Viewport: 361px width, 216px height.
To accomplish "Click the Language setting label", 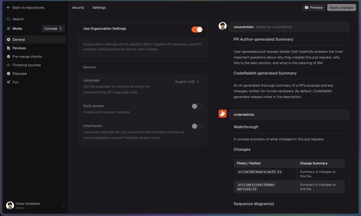I will 91,80.
